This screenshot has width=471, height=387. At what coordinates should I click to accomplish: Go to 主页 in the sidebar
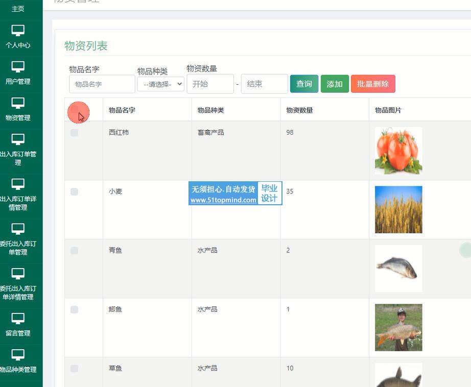click(x=18, y=9)
